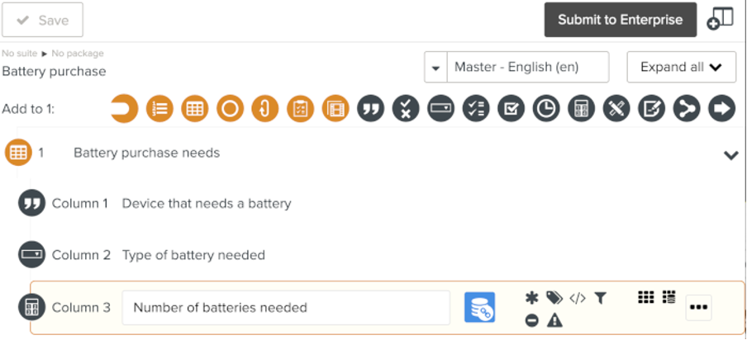The width and height of the screenshot is (747, 340).
Task: Add a repeating table group
Action: 195,109
